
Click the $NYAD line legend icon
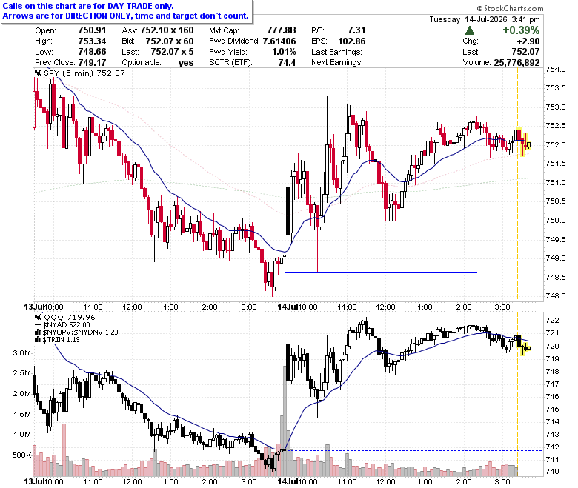point(39,324)
